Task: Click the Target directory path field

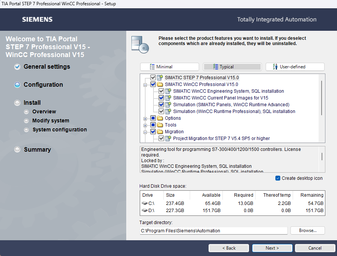Action: (x=213, y=231)
